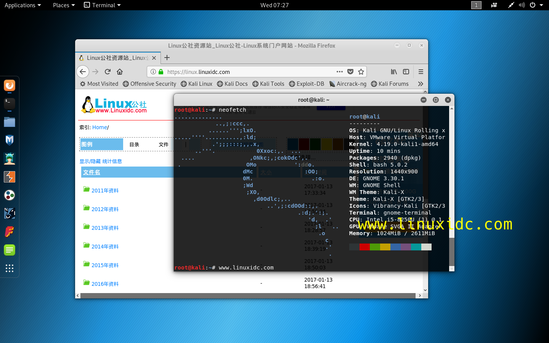Open Files manager from the dock

[x=10, y=122]
